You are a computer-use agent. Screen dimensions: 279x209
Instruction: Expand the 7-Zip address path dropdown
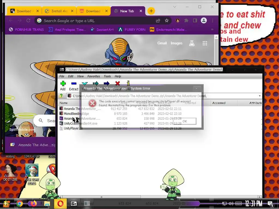(x=260, y=96)
